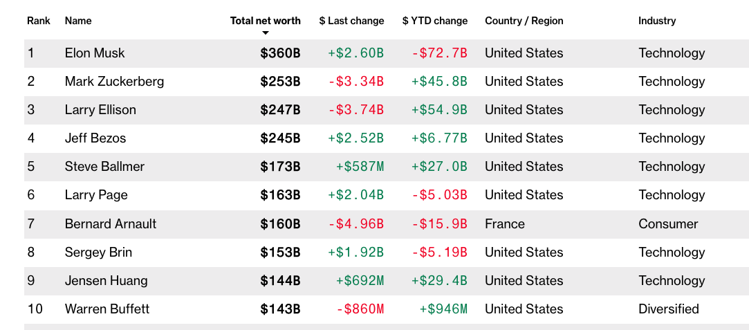Click the $ Last change column header
This screenshot has height=330, width=749.
pyautogui.click(x=351, y=21)
